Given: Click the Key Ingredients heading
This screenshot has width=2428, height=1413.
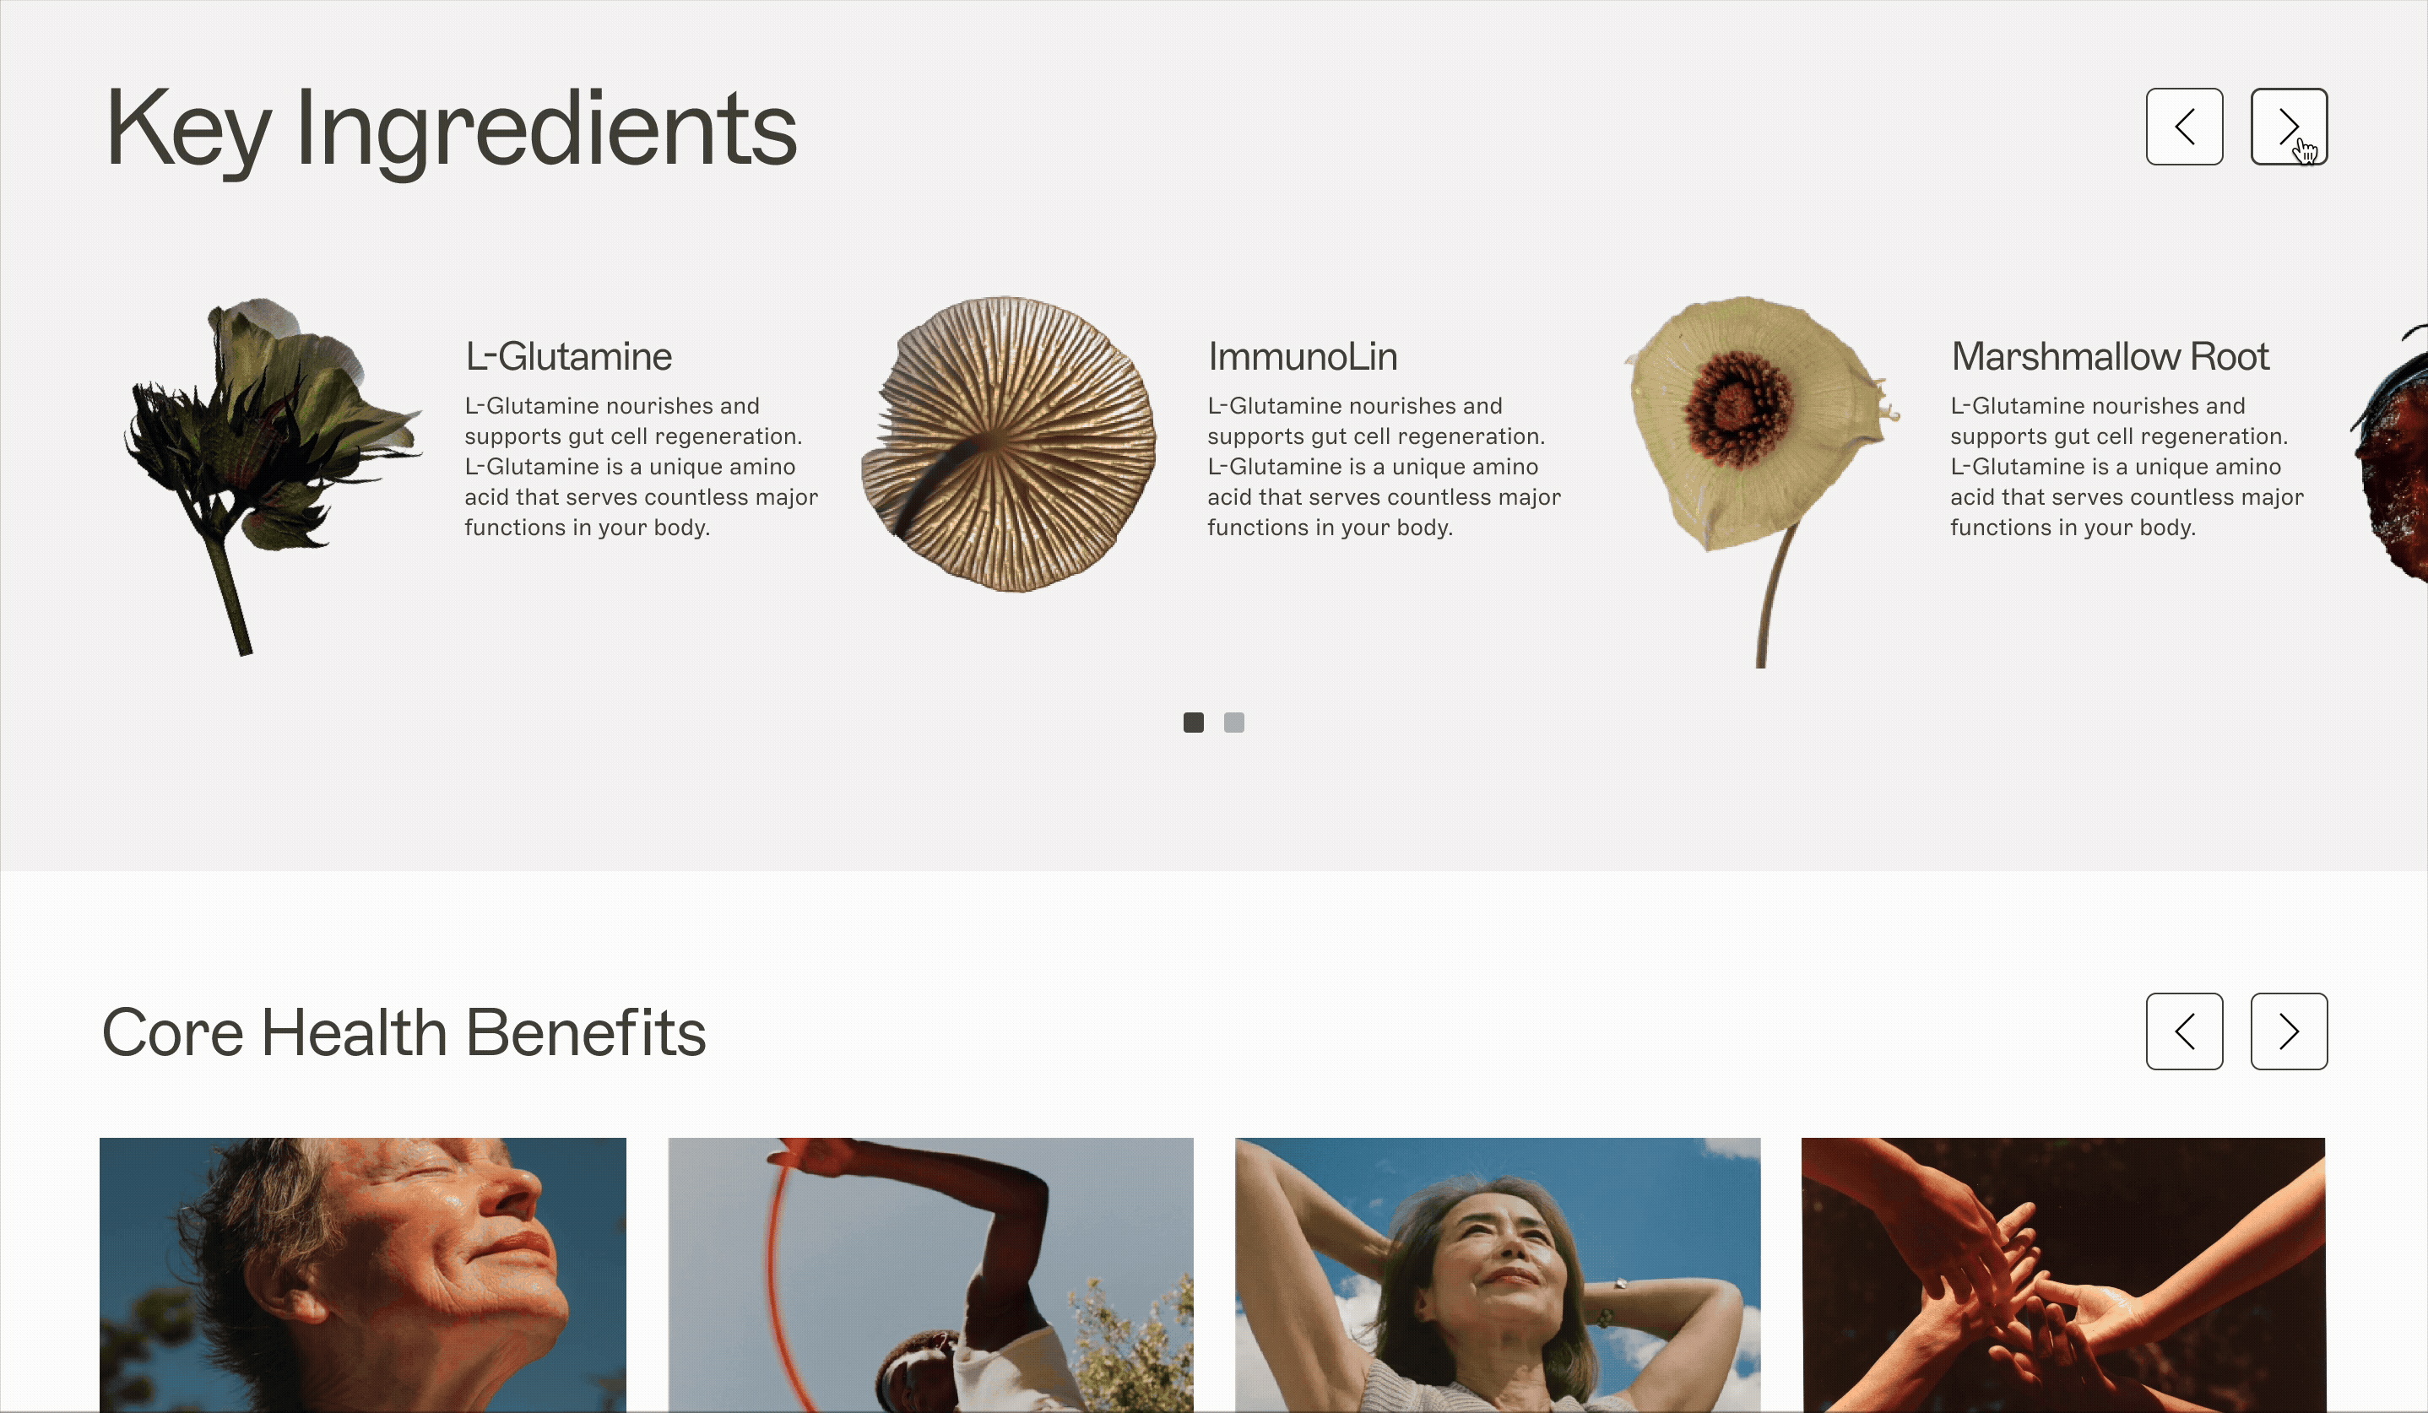Looking at the screenshot, I should (x=451, y=129).
